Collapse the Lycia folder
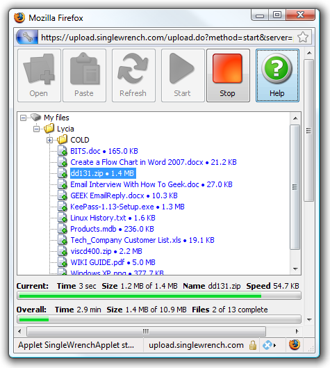 pyautogui.click(x=36, y=129)
